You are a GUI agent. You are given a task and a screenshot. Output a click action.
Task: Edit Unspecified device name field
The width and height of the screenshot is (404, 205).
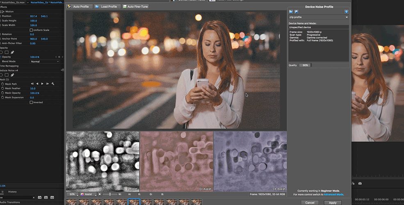coord(319,27)
